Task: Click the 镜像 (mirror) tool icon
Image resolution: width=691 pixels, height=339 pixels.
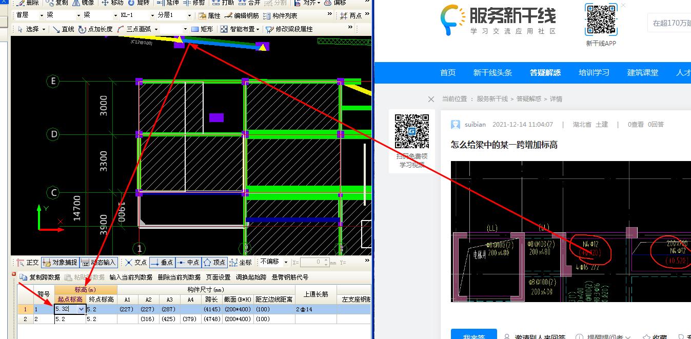Action: tap(75, 3)
